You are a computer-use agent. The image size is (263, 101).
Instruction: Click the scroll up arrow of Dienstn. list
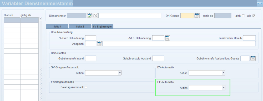(x=41, y=19)
